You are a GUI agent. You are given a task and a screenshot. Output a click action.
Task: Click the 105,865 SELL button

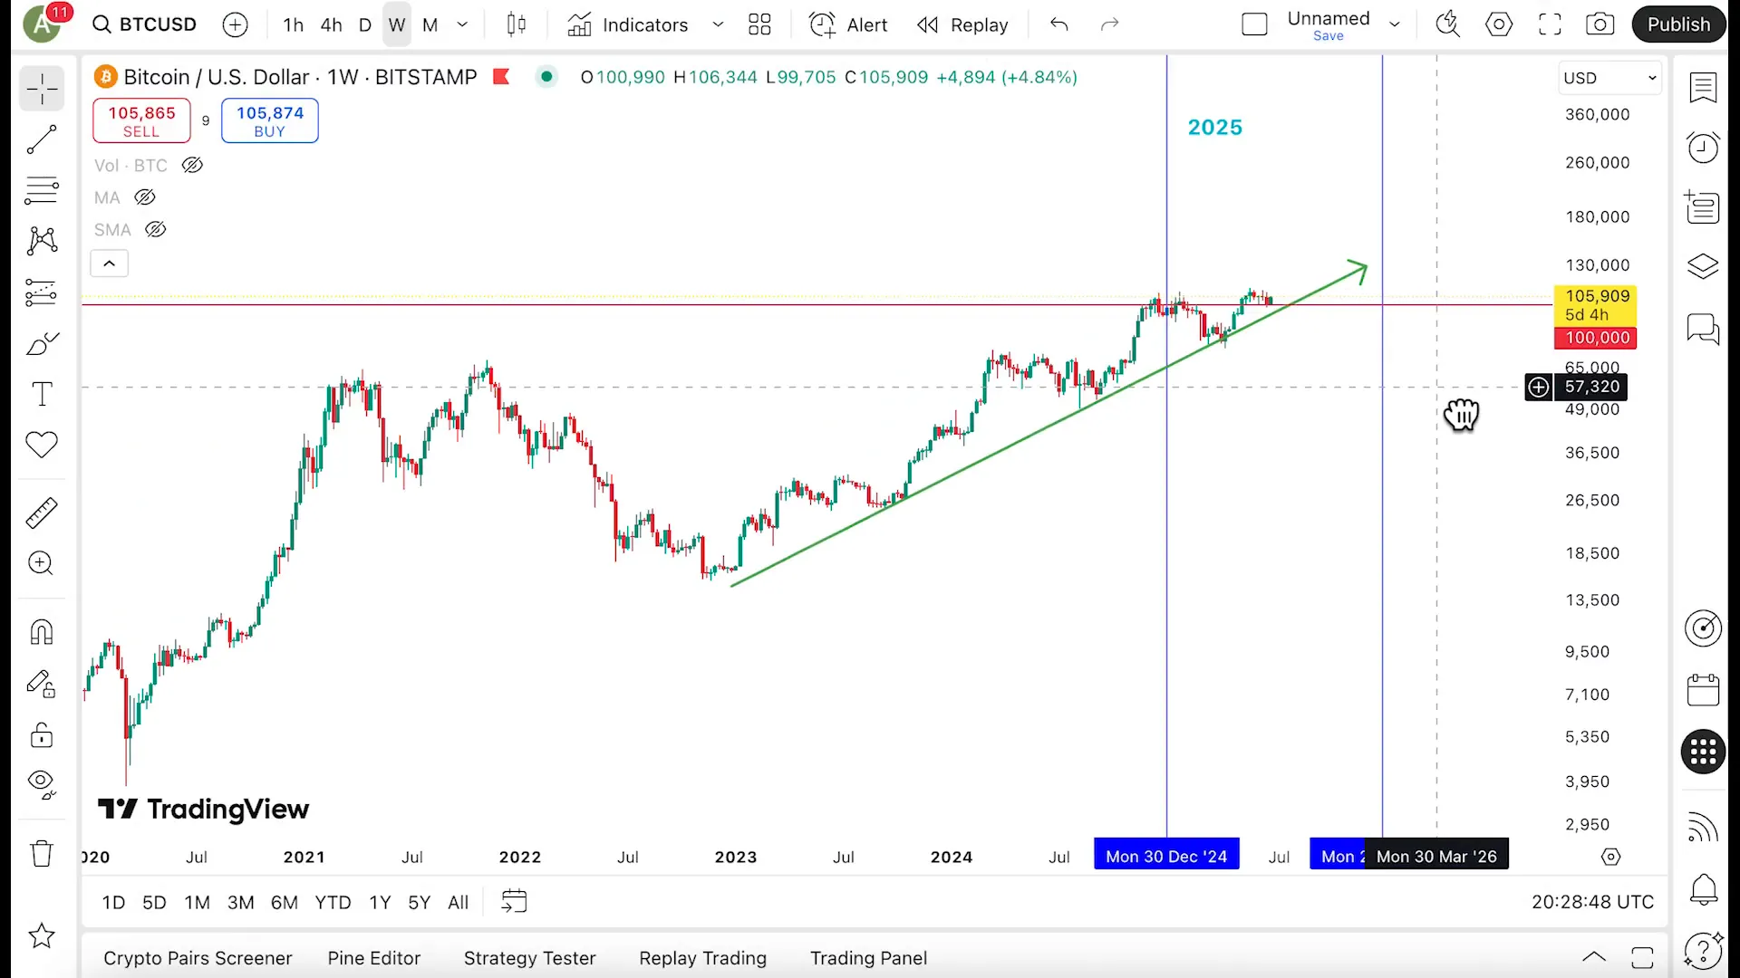[x=141, y=120]
